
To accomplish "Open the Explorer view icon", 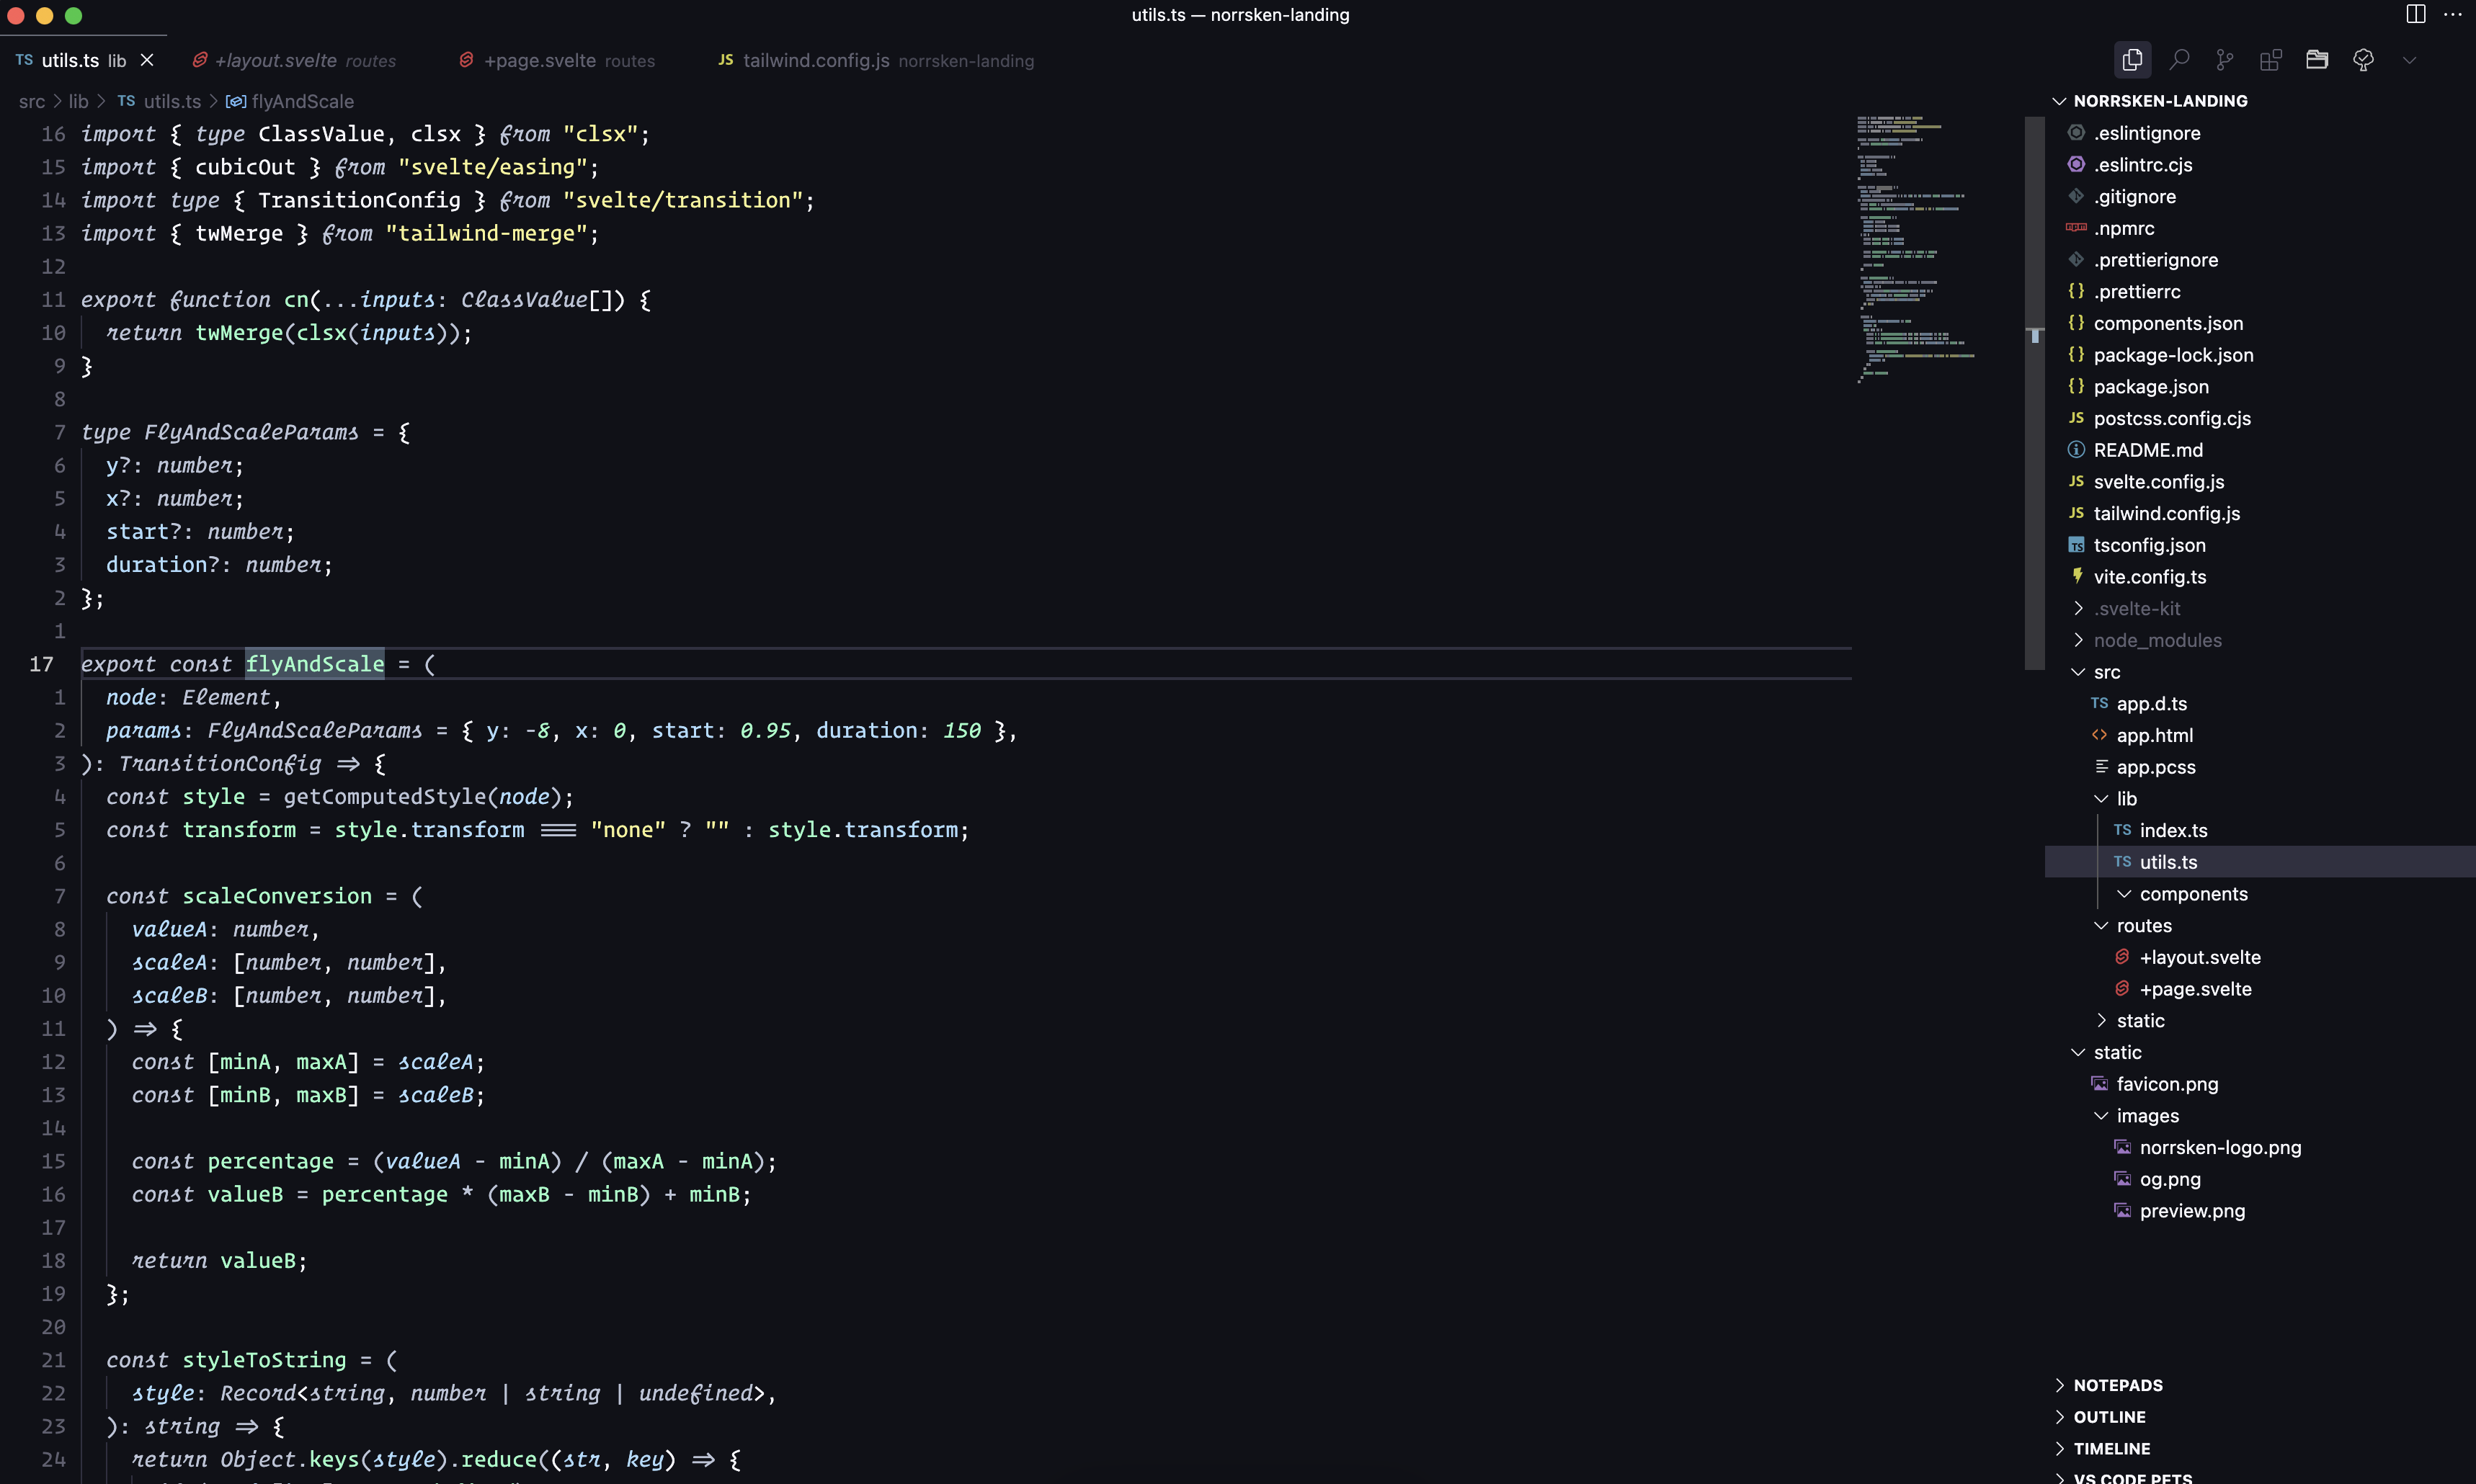I will 2132,60.
